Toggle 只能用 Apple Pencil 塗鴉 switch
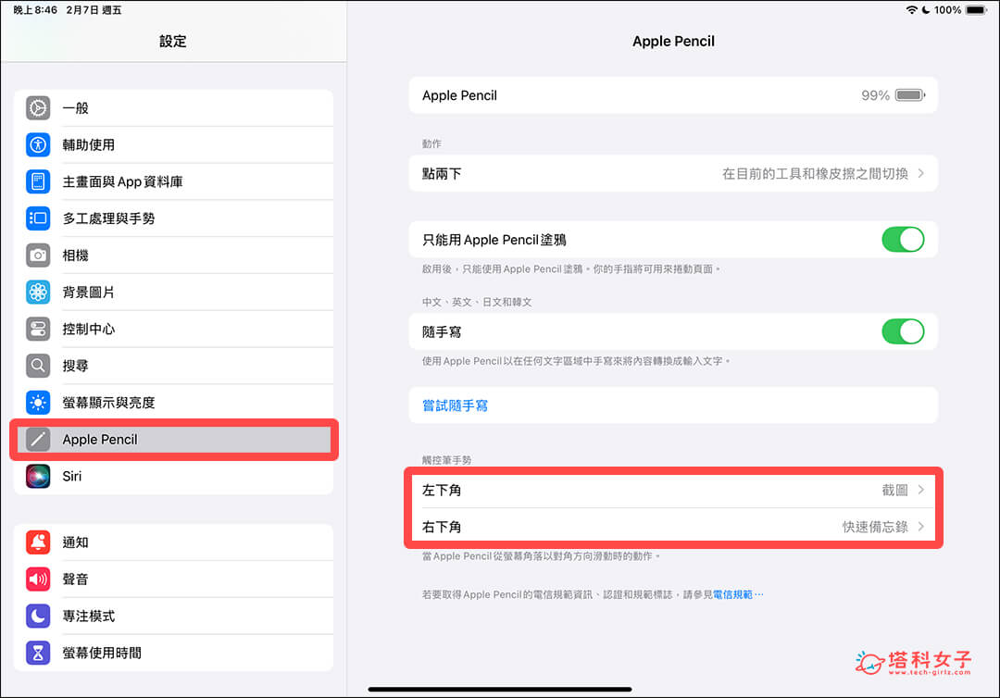Viewport: 1000px width, 698px height. pos(903,240)
